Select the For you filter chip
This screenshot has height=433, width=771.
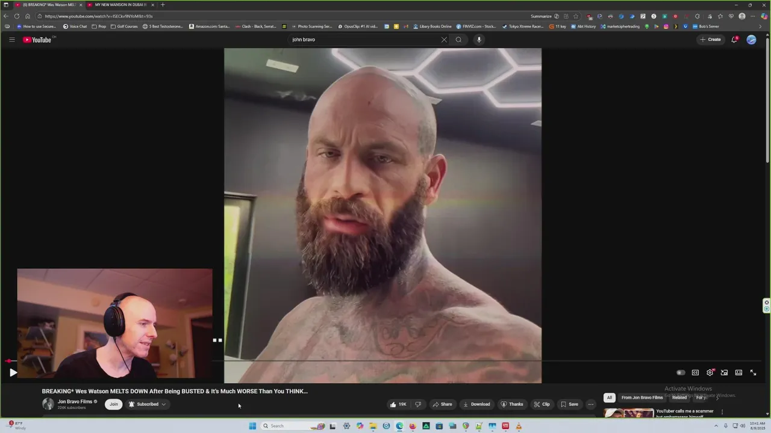[701, 398]
